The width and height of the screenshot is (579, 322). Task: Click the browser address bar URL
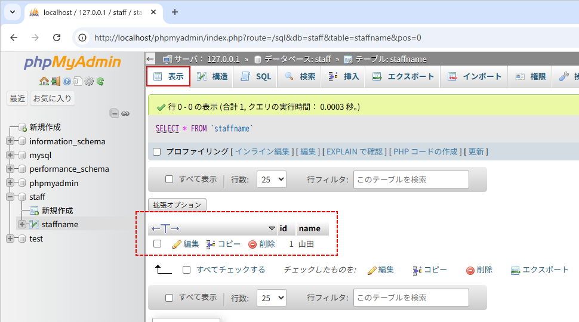pos(257,38)
